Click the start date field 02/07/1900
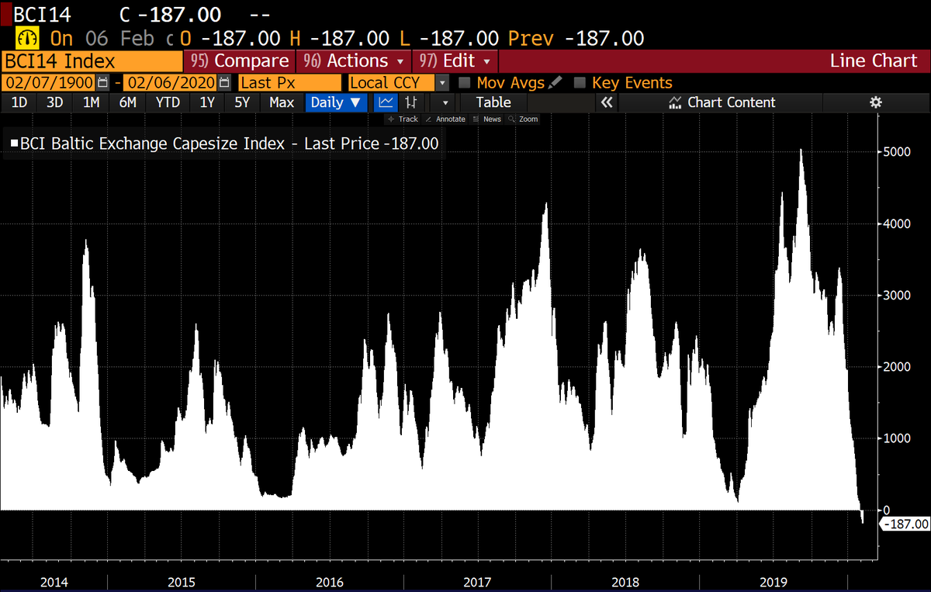This screenshot has width=931, height=592. (48, 82)
